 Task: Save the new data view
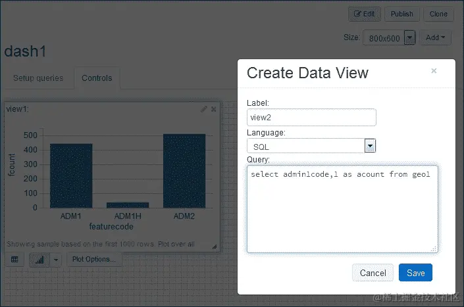[415, 273]
